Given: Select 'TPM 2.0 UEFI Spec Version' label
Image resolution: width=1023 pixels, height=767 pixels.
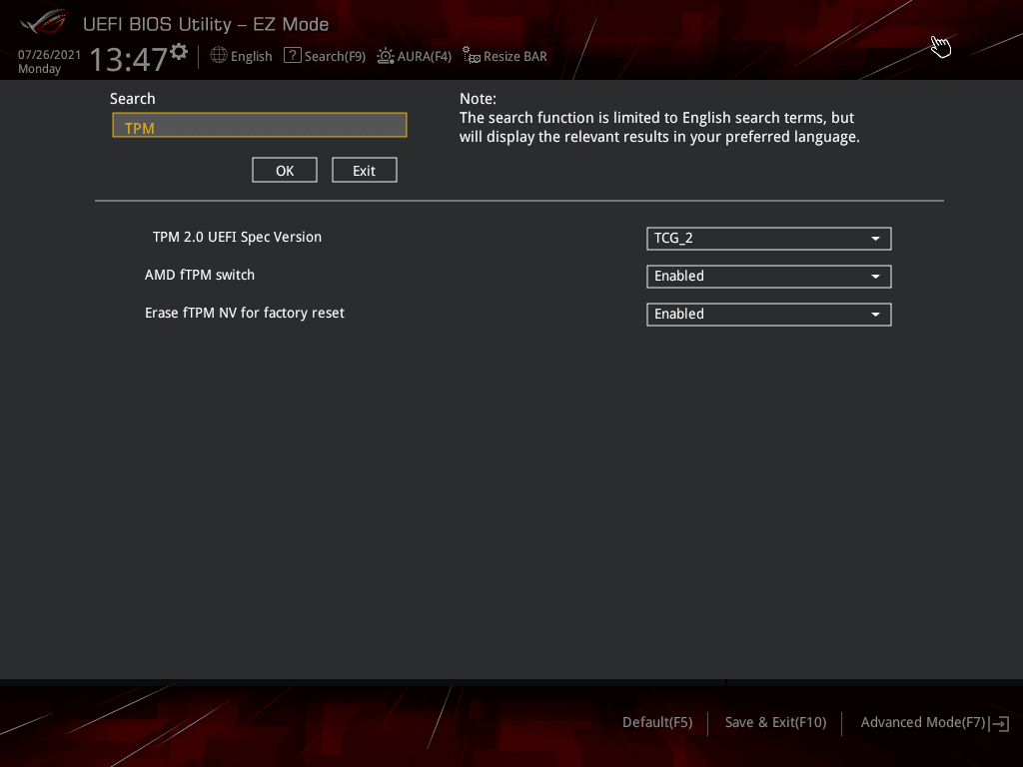Looking at the screenshot, I should (237, 238).
